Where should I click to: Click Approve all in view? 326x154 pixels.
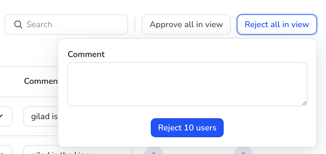(x=186, y=24)
